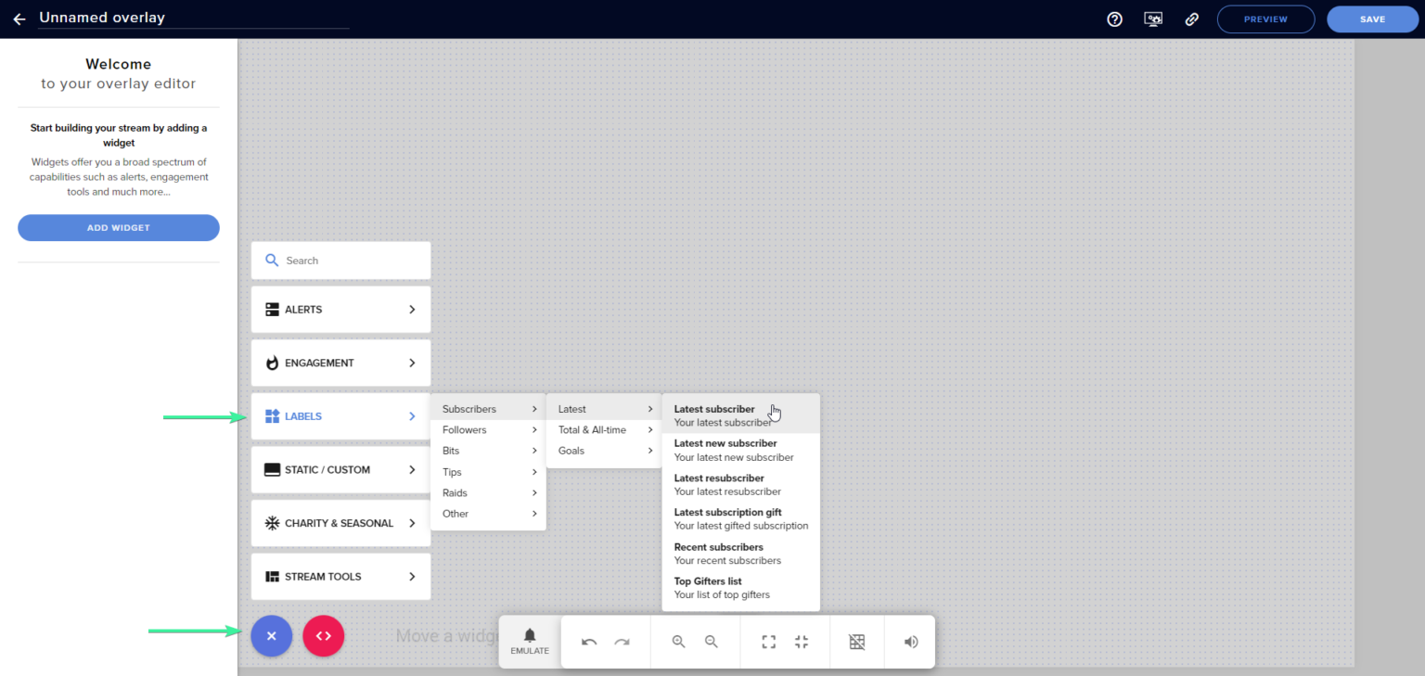Click the undo arrow icon
The height and width of the screenshot is (676, 1425).
point(590,641)
